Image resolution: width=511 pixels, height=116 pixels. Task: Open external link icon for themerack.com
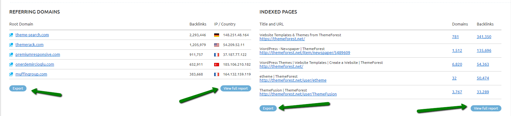tap(11, 45)
